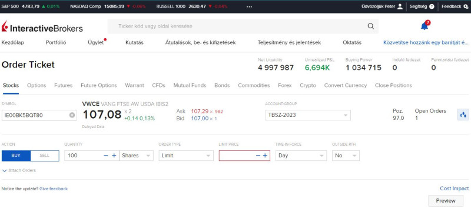The image size is (471, 212).
Task: Open the Day time-in-force dropdown
Action: click(x=301, y=156)
